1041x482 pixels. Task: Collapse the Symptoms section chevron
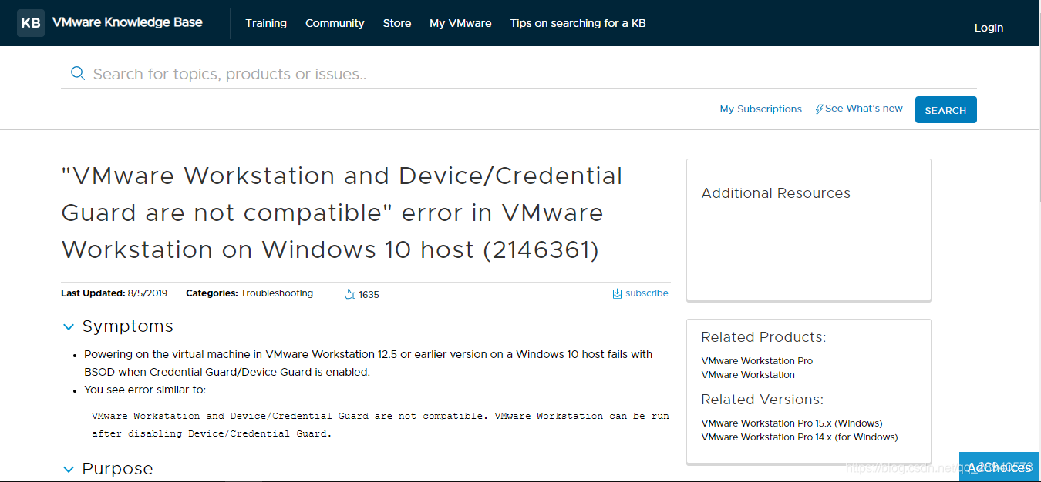68,327
